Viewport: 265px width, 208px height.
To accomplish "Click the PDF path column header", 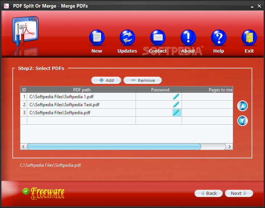I will tap(82, 90).
